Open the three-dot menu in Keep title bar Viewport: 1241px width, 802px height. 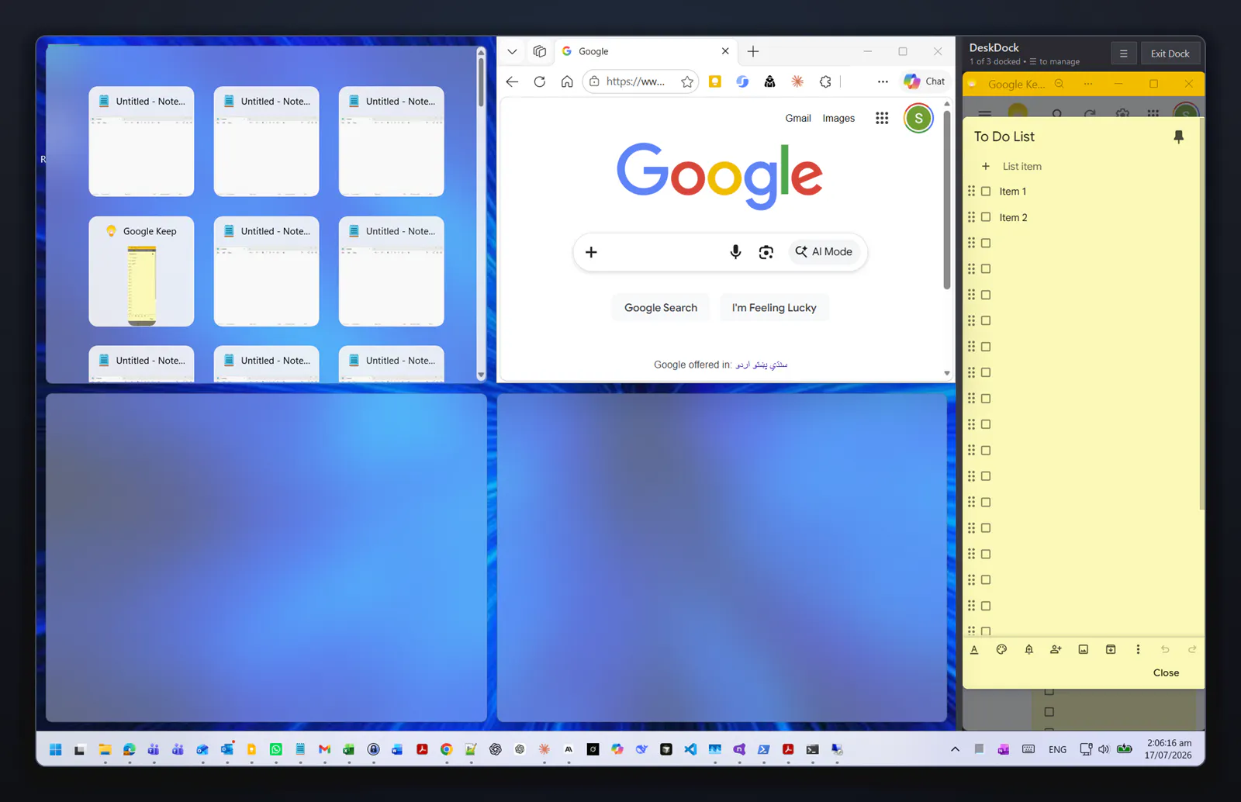pyautogui.click(x=1088, y=84)
